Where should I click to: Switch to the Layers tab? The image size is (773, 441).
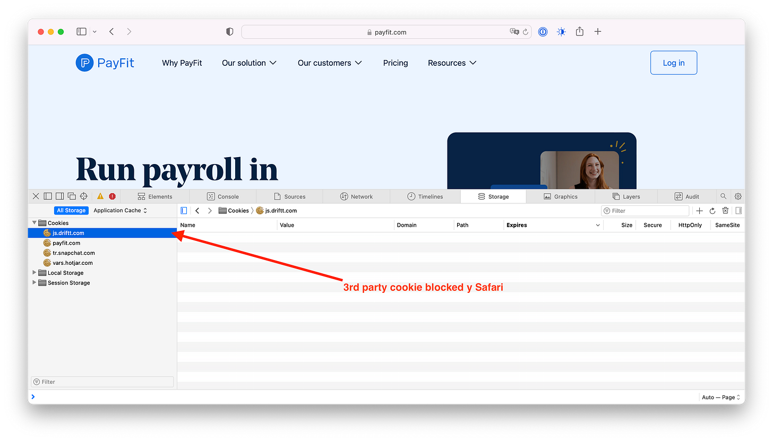(626, 196)
